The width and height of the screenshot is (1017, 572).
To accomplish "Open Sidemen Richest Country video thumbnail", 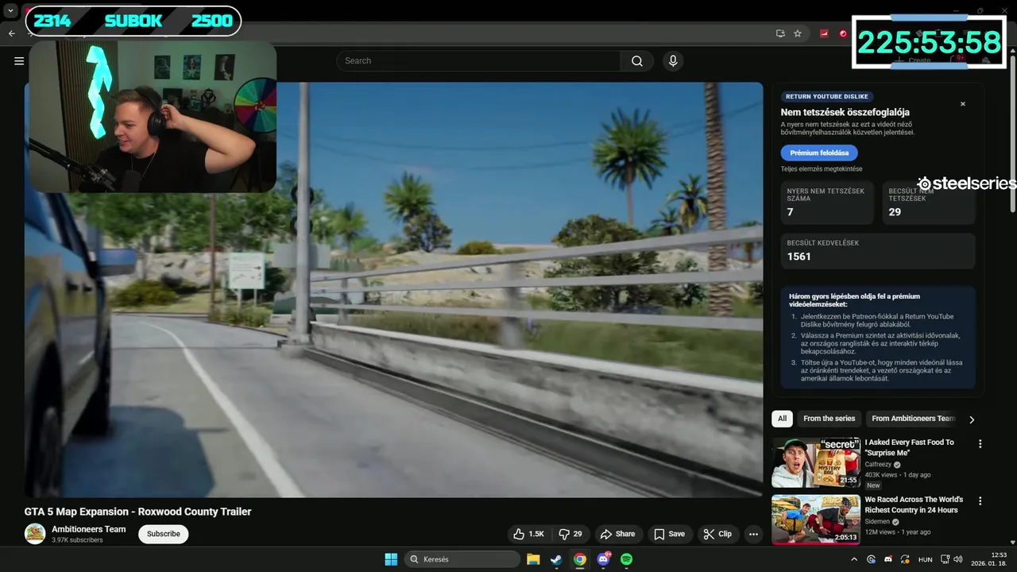I will click(x=816, y=520).
